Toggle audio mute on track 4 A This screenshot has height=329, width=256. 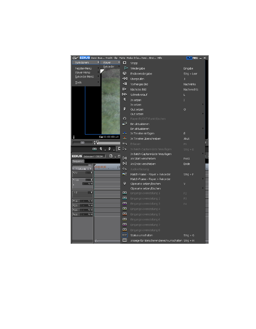tap(92, 215)
